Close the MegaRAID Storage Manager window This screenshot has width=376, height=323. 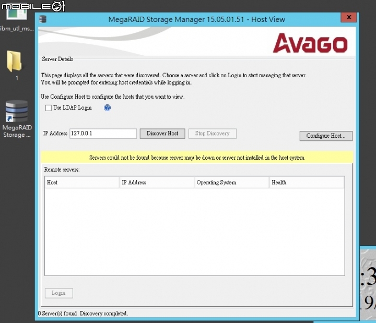[349, 17]
